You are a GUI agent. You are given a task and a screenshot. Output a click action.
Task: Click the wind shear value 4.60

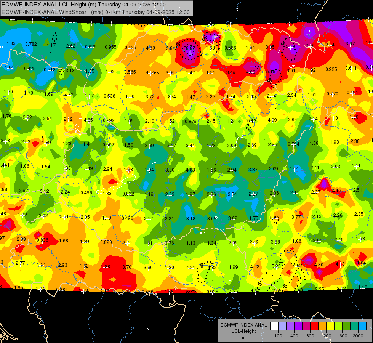(x=150, y=48)
